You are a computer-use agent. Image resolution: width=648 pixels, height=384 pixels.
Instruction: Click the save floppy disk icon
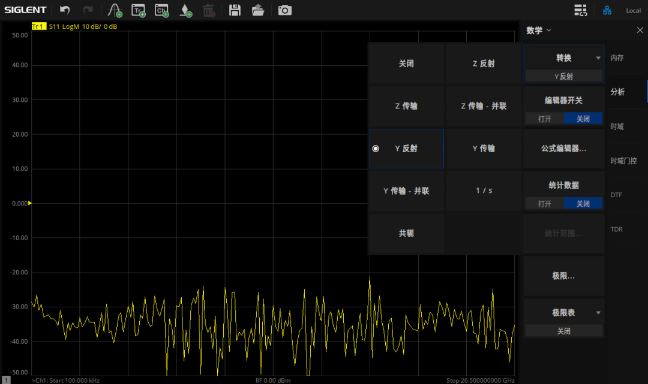coord(235,10)
